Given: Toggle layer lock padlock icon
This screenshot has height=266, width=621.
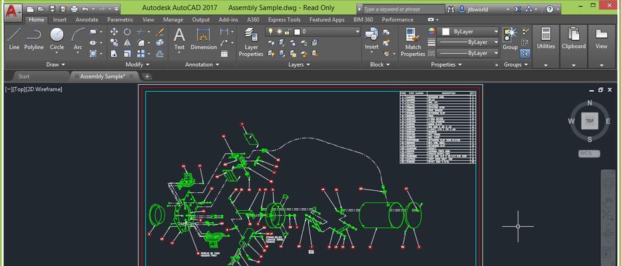Looking at the screenshot, I should click(288, 32).
